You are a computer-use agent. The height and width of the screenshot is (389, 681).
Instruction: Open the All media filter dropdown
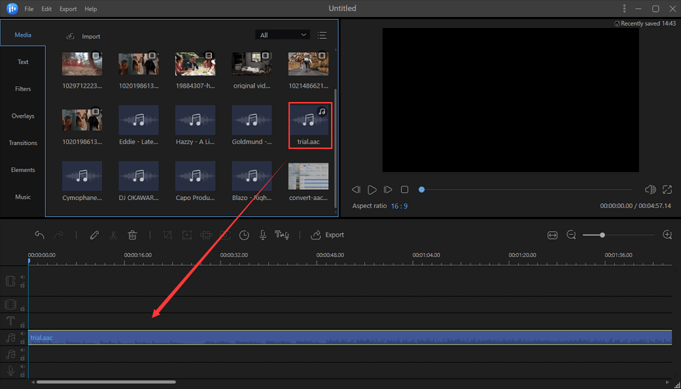[283, 35]
